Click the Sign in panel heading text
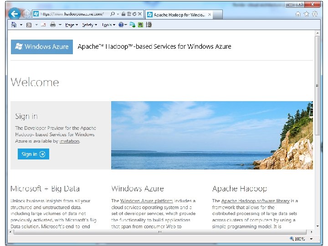 [26, 116]
